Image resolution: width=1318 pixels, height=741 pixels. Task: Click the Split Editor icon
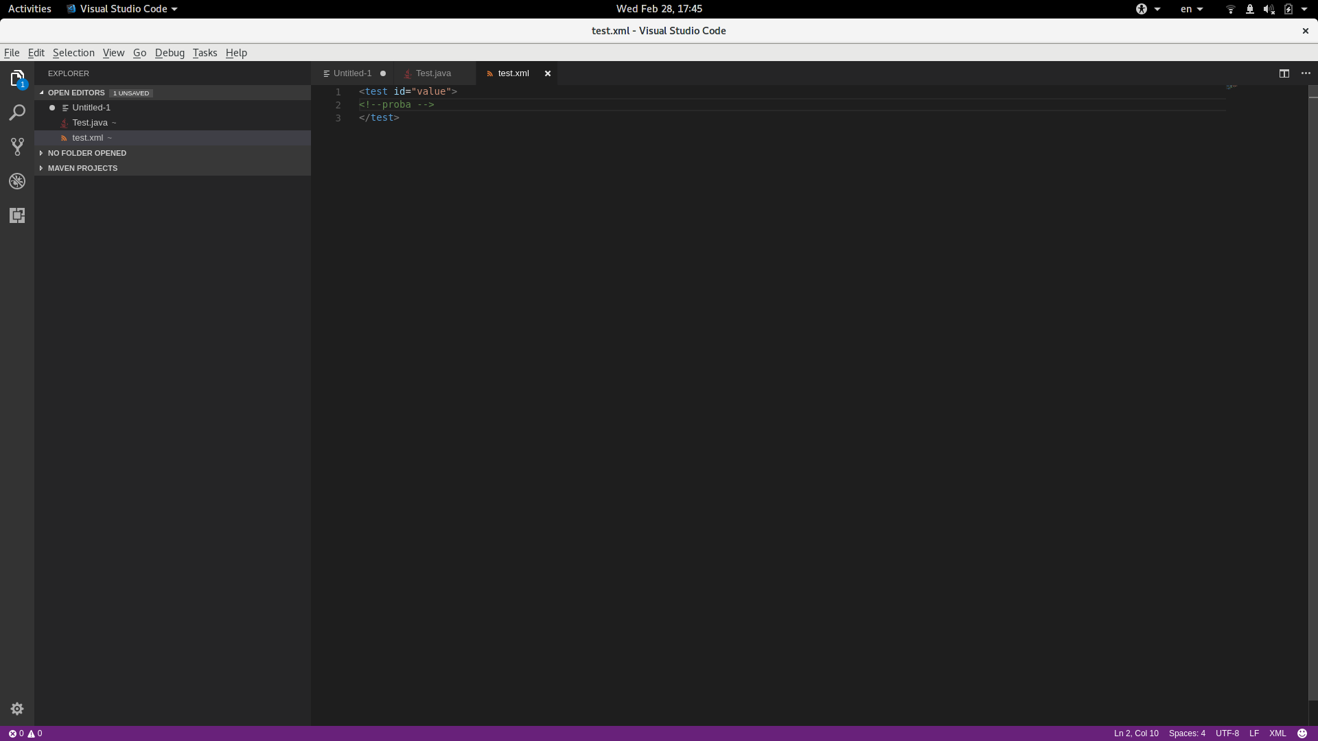pyautogui.click(x=1284, y=73)
